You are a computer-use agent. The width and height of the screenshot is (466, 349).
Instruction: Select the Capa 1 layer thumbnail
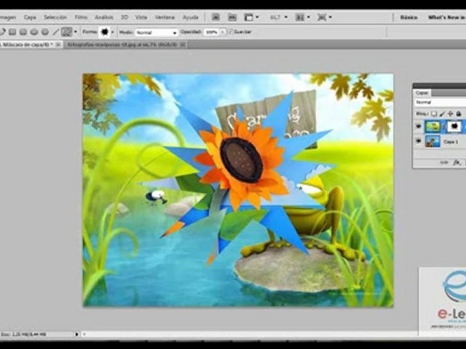point(433,141)
